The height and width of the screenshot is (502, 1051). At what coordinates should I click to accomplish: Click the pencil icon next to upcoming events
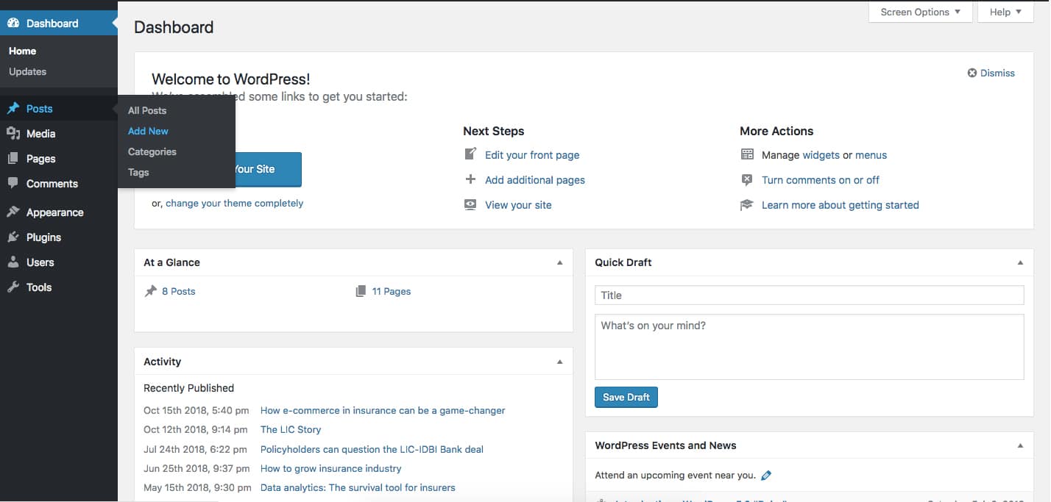766,475
